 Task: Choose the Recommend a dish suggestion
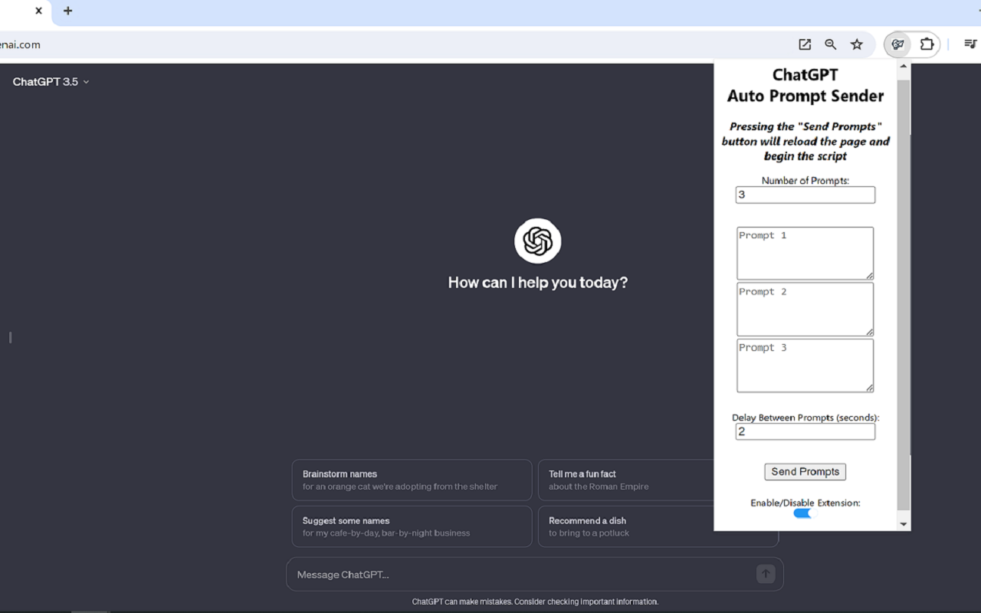pyautogui.click(x=625, y=526)
